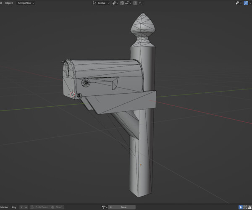Screen dimensions: 252x210
Task: Open the pivot point dropdown
Action: click(115, 3)
